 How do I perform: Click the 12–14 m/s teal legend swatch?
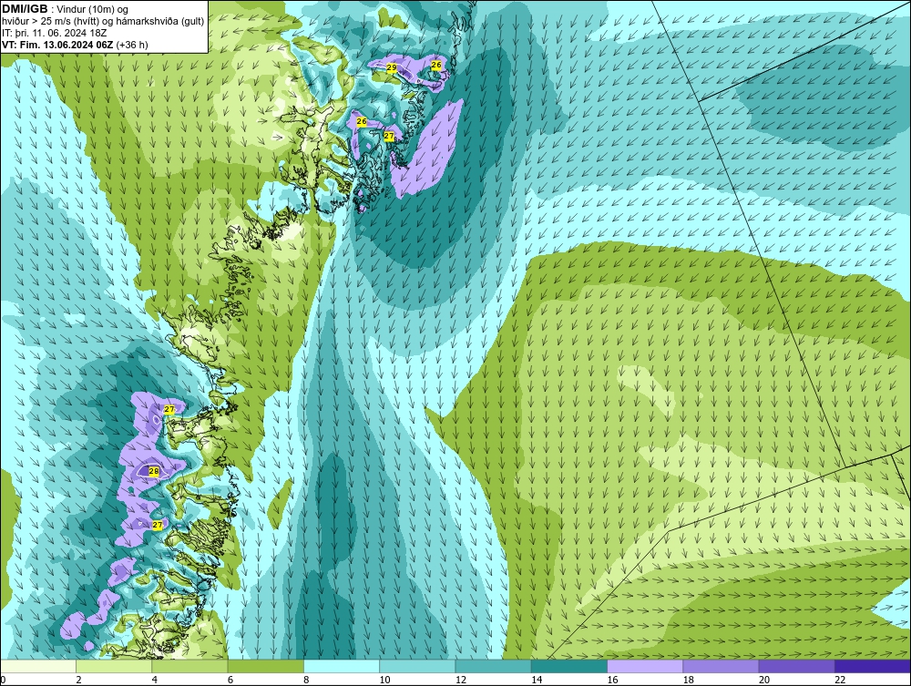click(x=493, y=666)
